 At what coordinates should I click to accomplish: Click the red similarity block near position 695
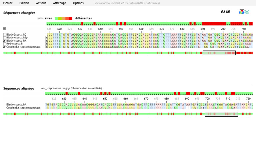click(214, 24)
